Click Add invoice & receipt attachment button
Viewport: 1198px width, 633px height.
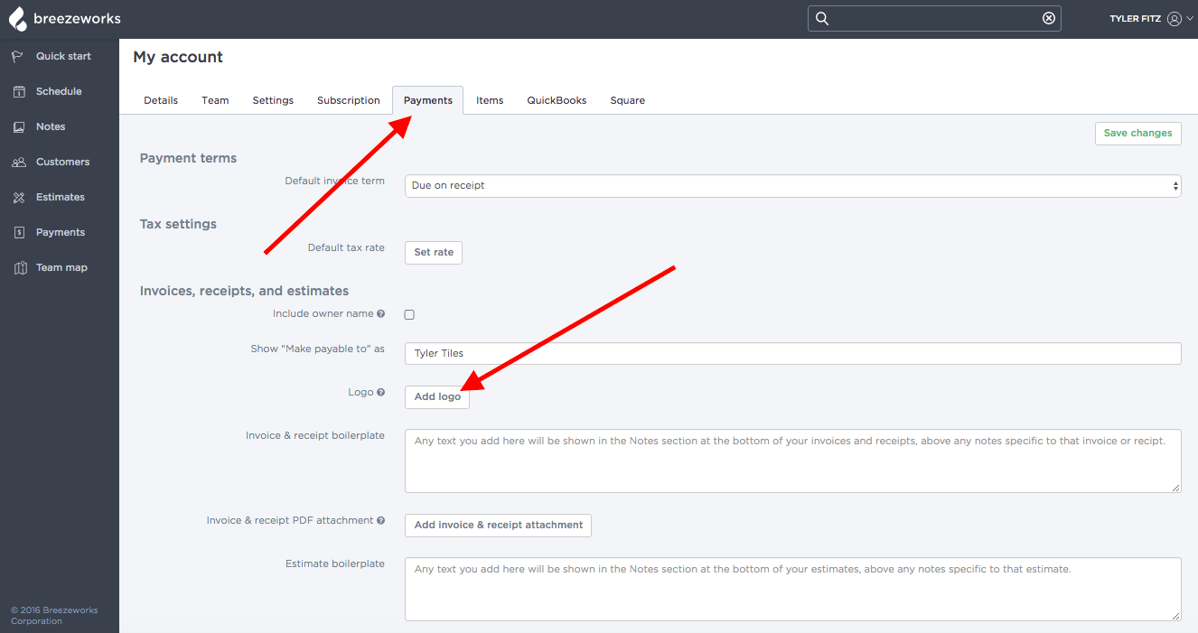[x=499, y=526]
